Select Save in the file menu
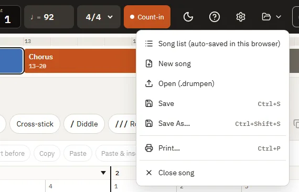The image size is (299, 192). tap(212, 103)
